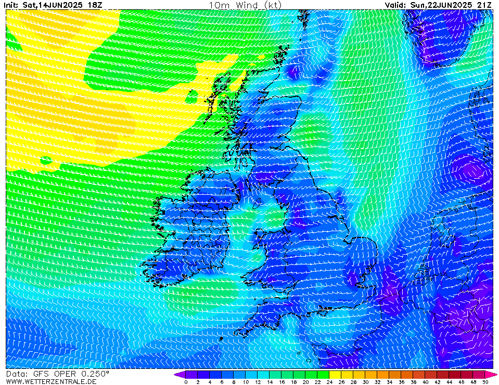This screenshot has height=385, width=499.
Task: Click the "20" label on the colour scale
Action: pos(305,382)
